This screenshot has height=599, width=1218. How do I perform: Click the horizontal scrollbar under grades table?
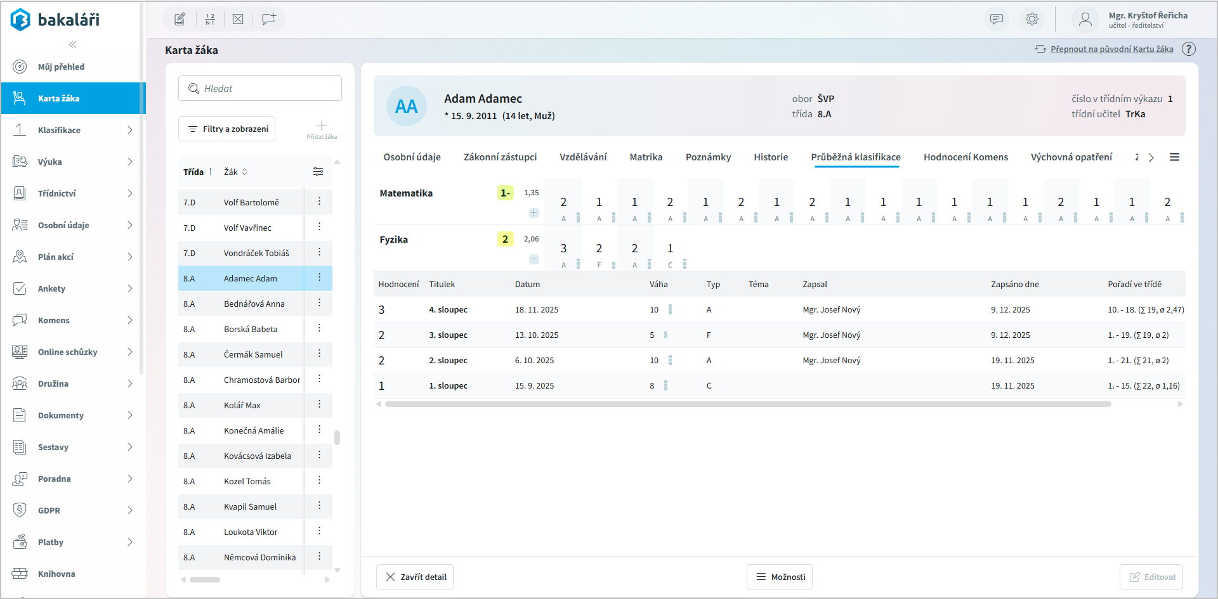coord(747,404)
